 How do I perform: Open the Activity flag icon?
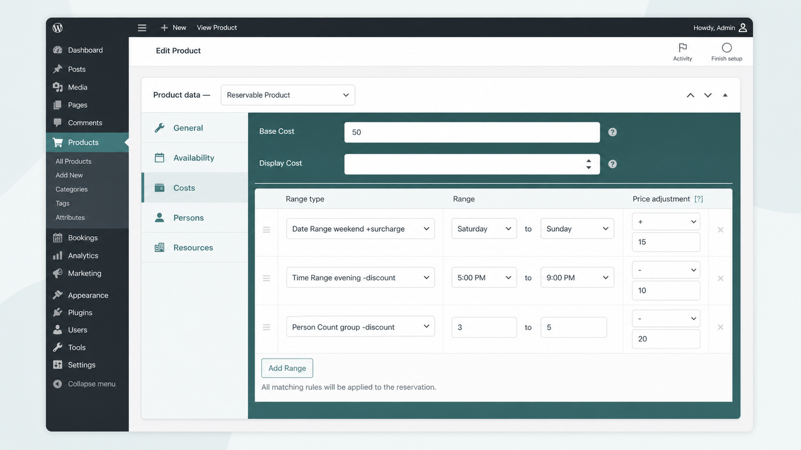[x=682, y=47]
